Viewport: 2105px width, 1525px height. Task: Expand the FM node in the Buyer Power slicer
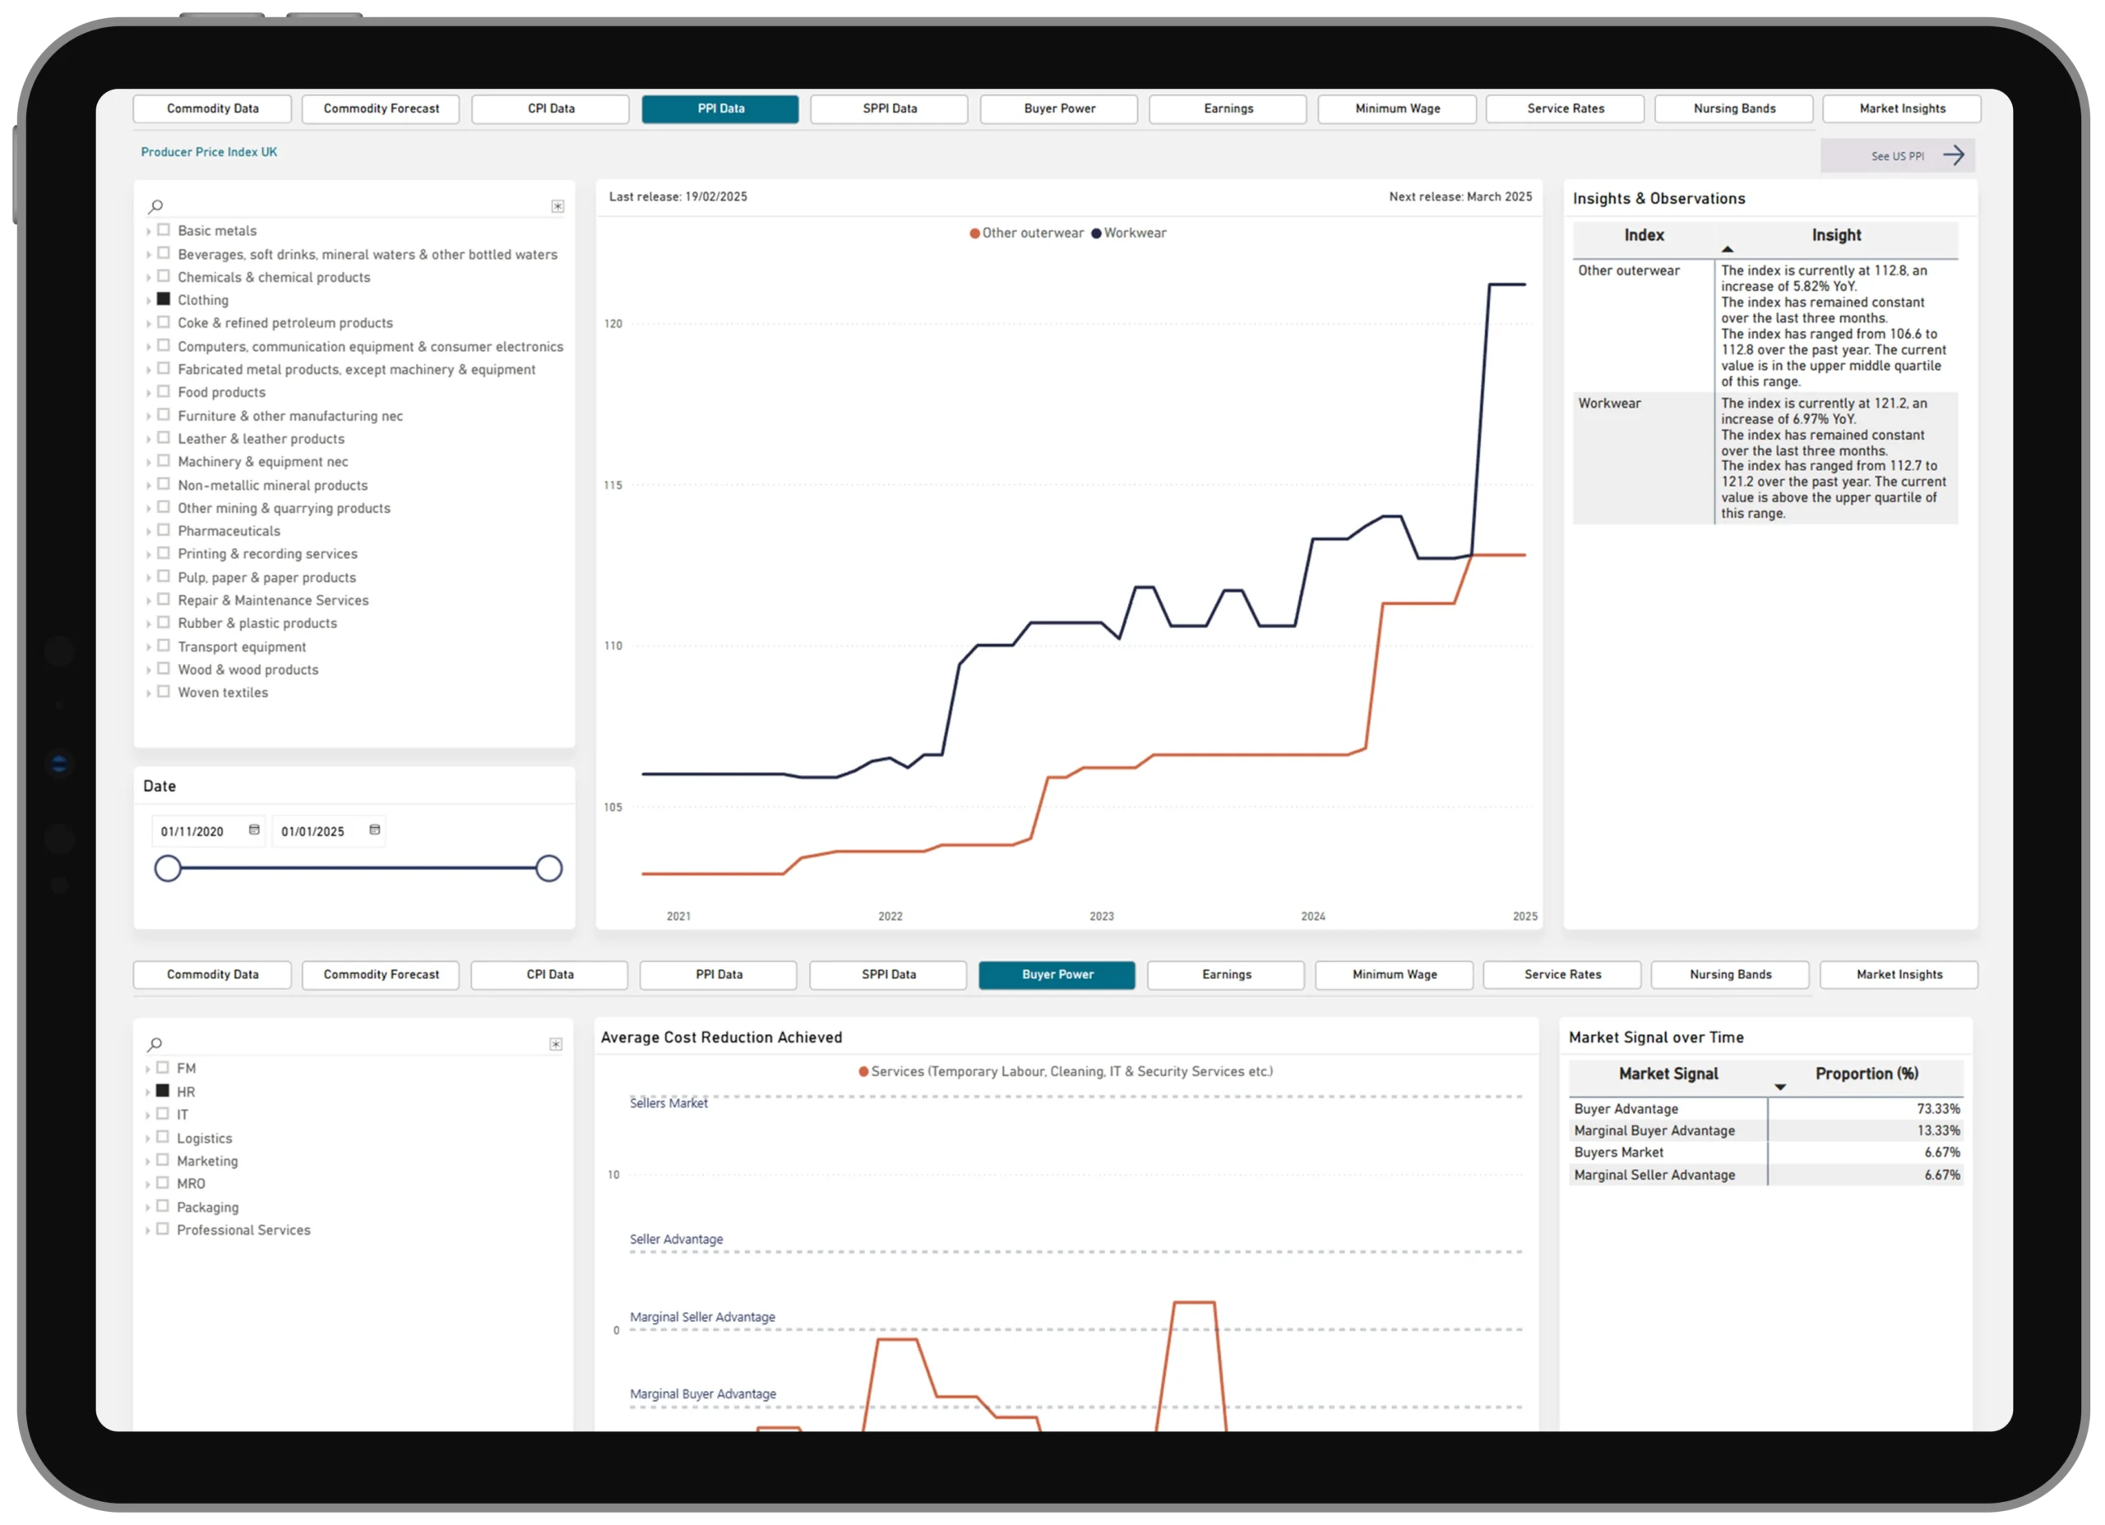point(147,1070)
